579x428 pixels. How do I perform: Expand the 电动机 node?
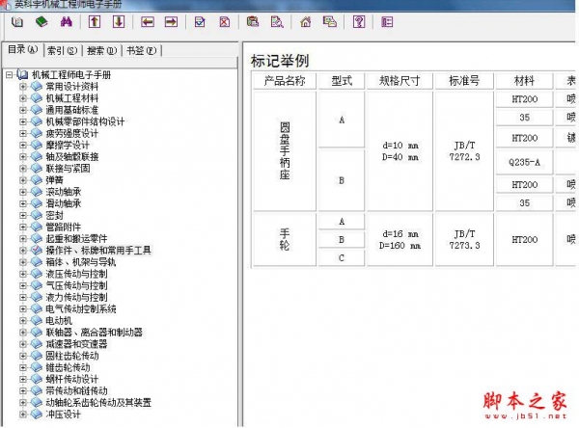(23, 321)
